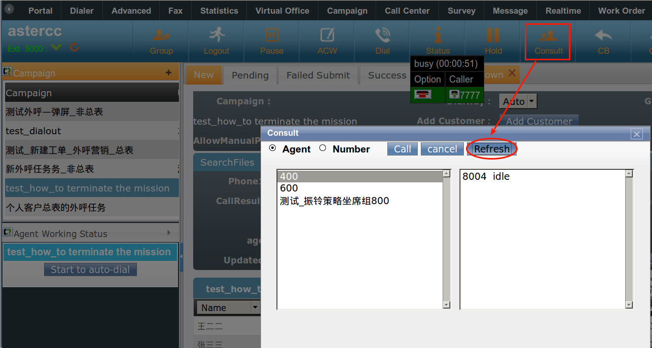The image size is (652, 348).
Task: Click the red hangup icon under Option
Action: coord(423,94)
